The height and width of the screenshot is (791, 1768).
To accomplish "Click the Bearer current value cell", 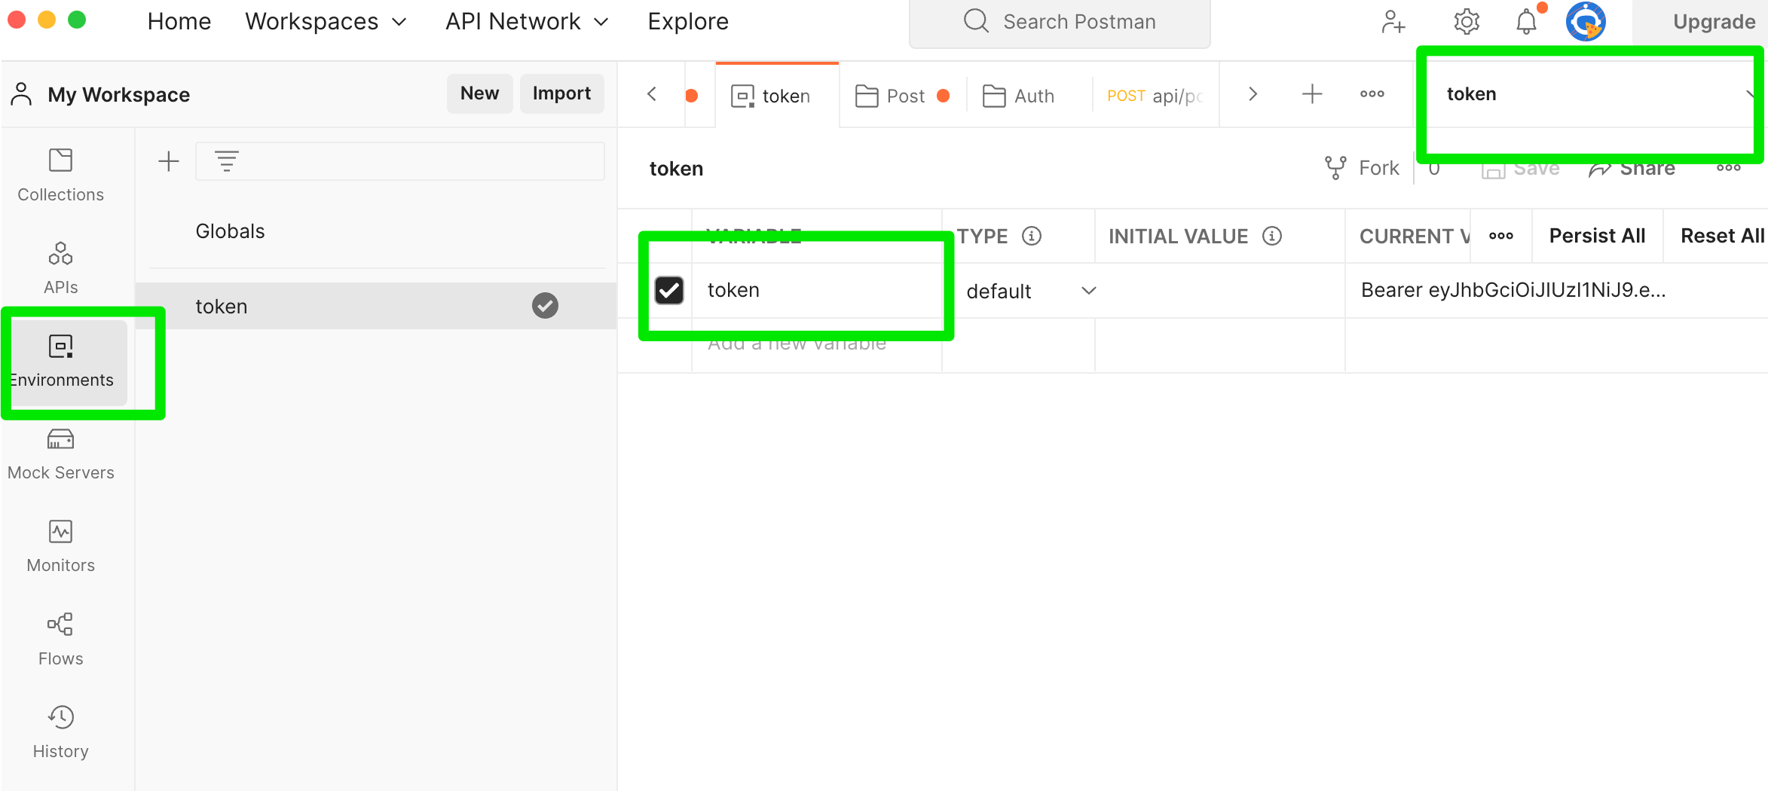I will coord(1555,290).
